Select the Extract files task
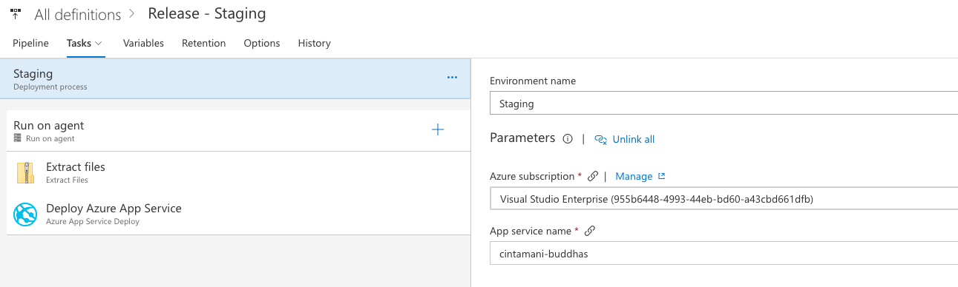The width and height of the screenshot is (958, 287). click(238, 172)
